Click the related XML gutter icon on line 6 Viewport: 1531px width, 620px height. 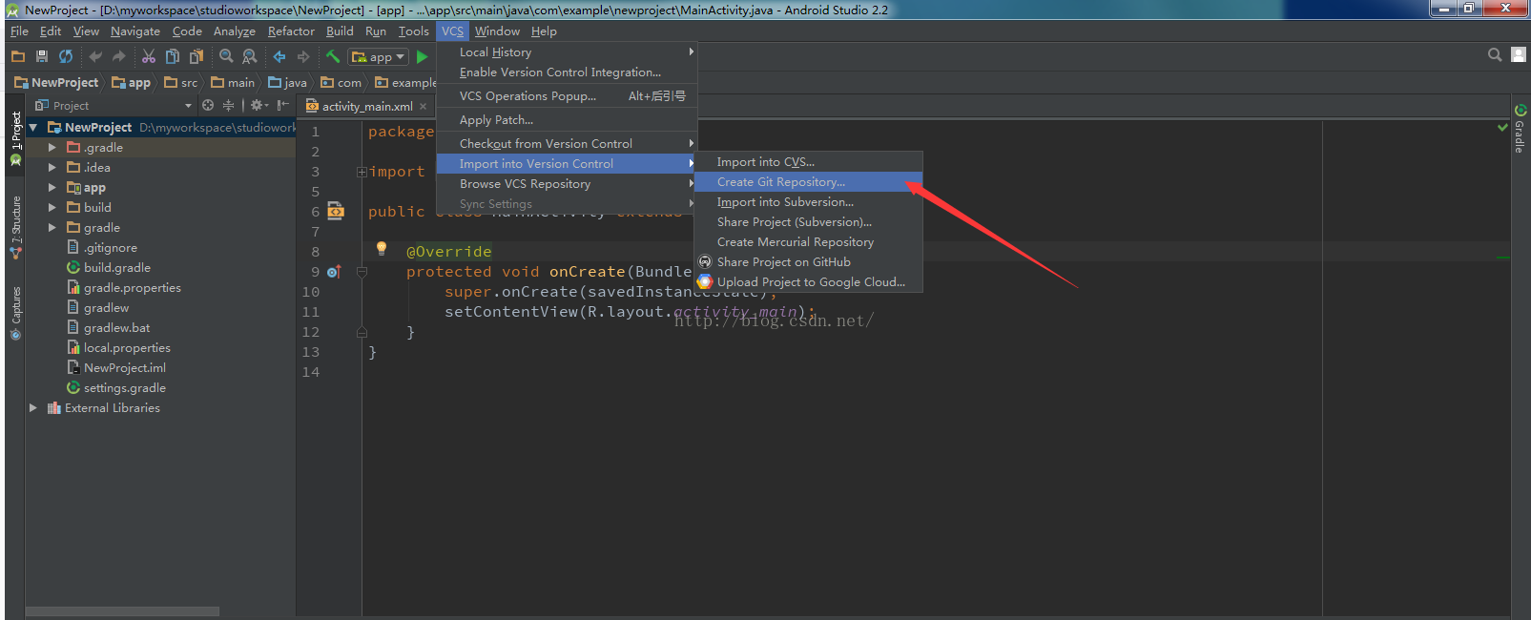pos(336,211)
